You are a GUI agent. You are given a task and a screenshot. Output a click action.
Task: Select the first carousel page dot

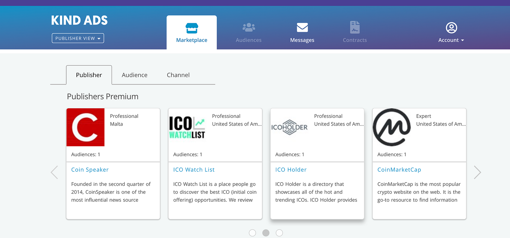point(252,233)
